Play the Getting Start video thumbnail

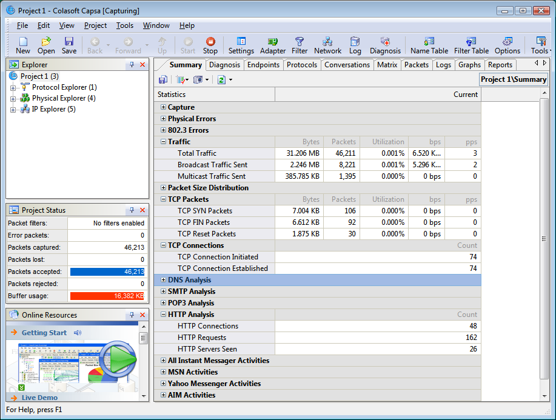[x=118, y=359]
